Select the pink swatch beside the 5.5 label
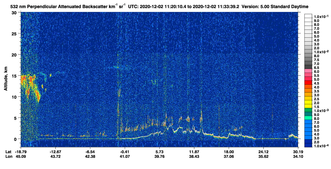331x169 pixels. (308, 75)
